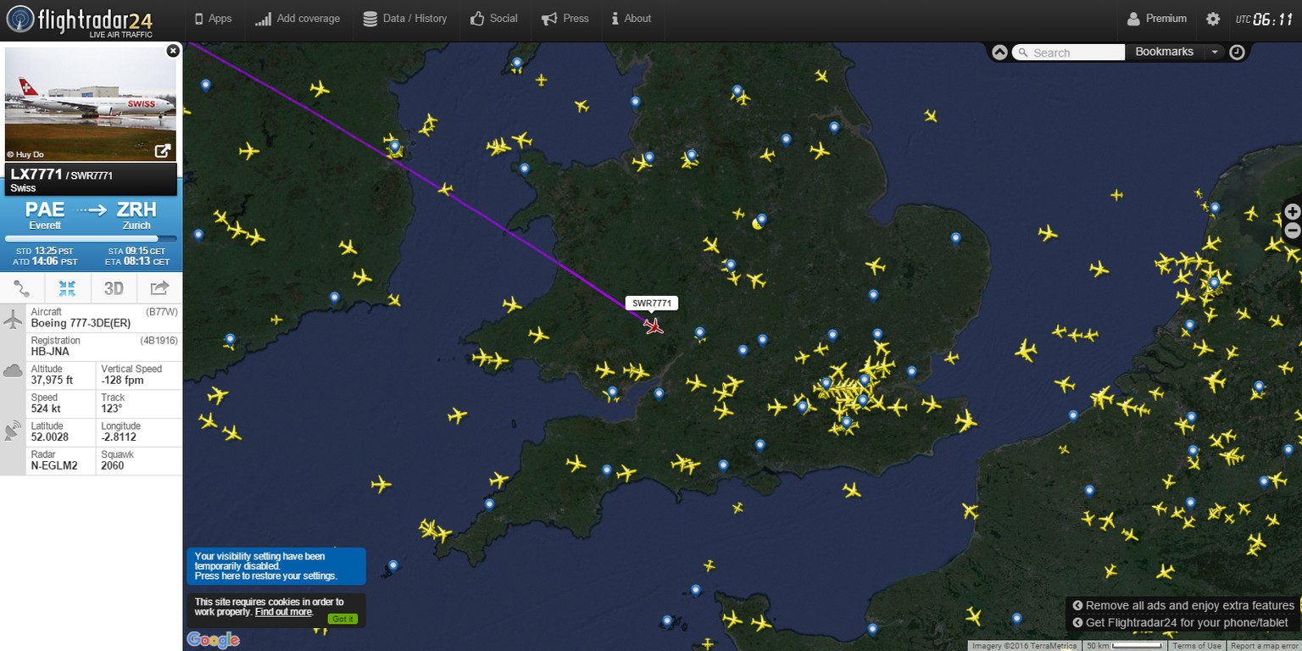Open the 3D view
Viewport: 1302px width, 651px height.
click(x=114, y=288)
